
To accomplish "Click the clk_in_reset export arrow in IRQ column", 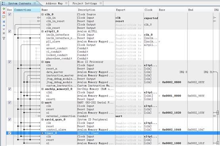I will click(x=214, y=21).
